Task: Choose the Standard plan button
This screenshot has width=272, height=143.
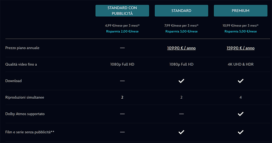Action: point(181,11)
